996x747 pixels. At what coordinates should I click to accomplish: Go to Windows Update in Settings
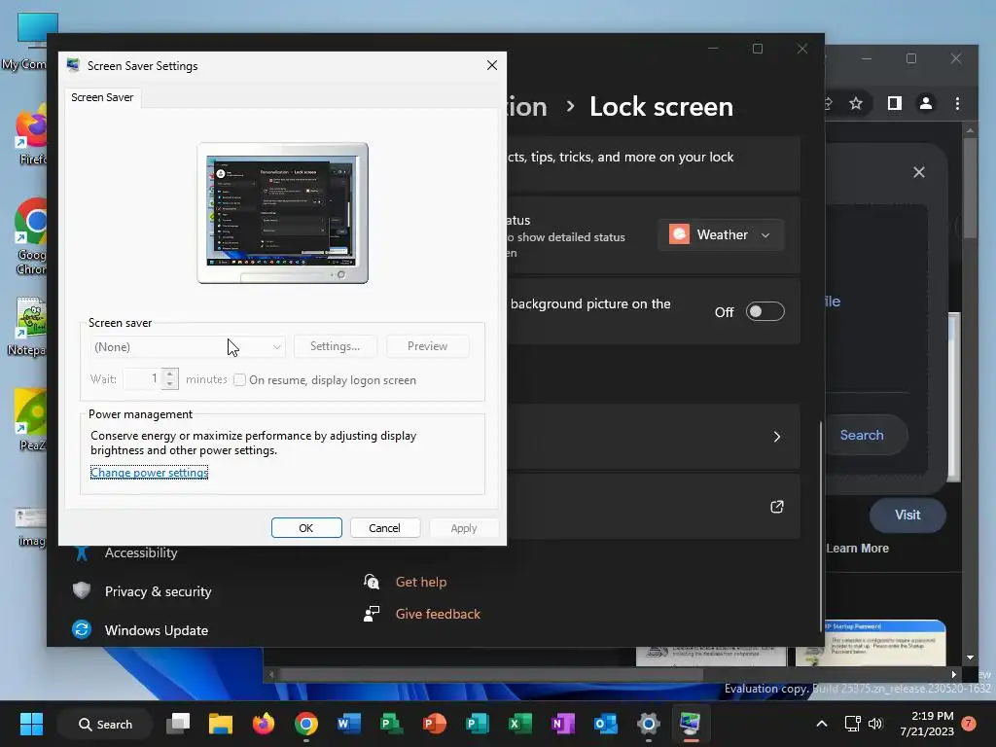[x=157, y=630]
